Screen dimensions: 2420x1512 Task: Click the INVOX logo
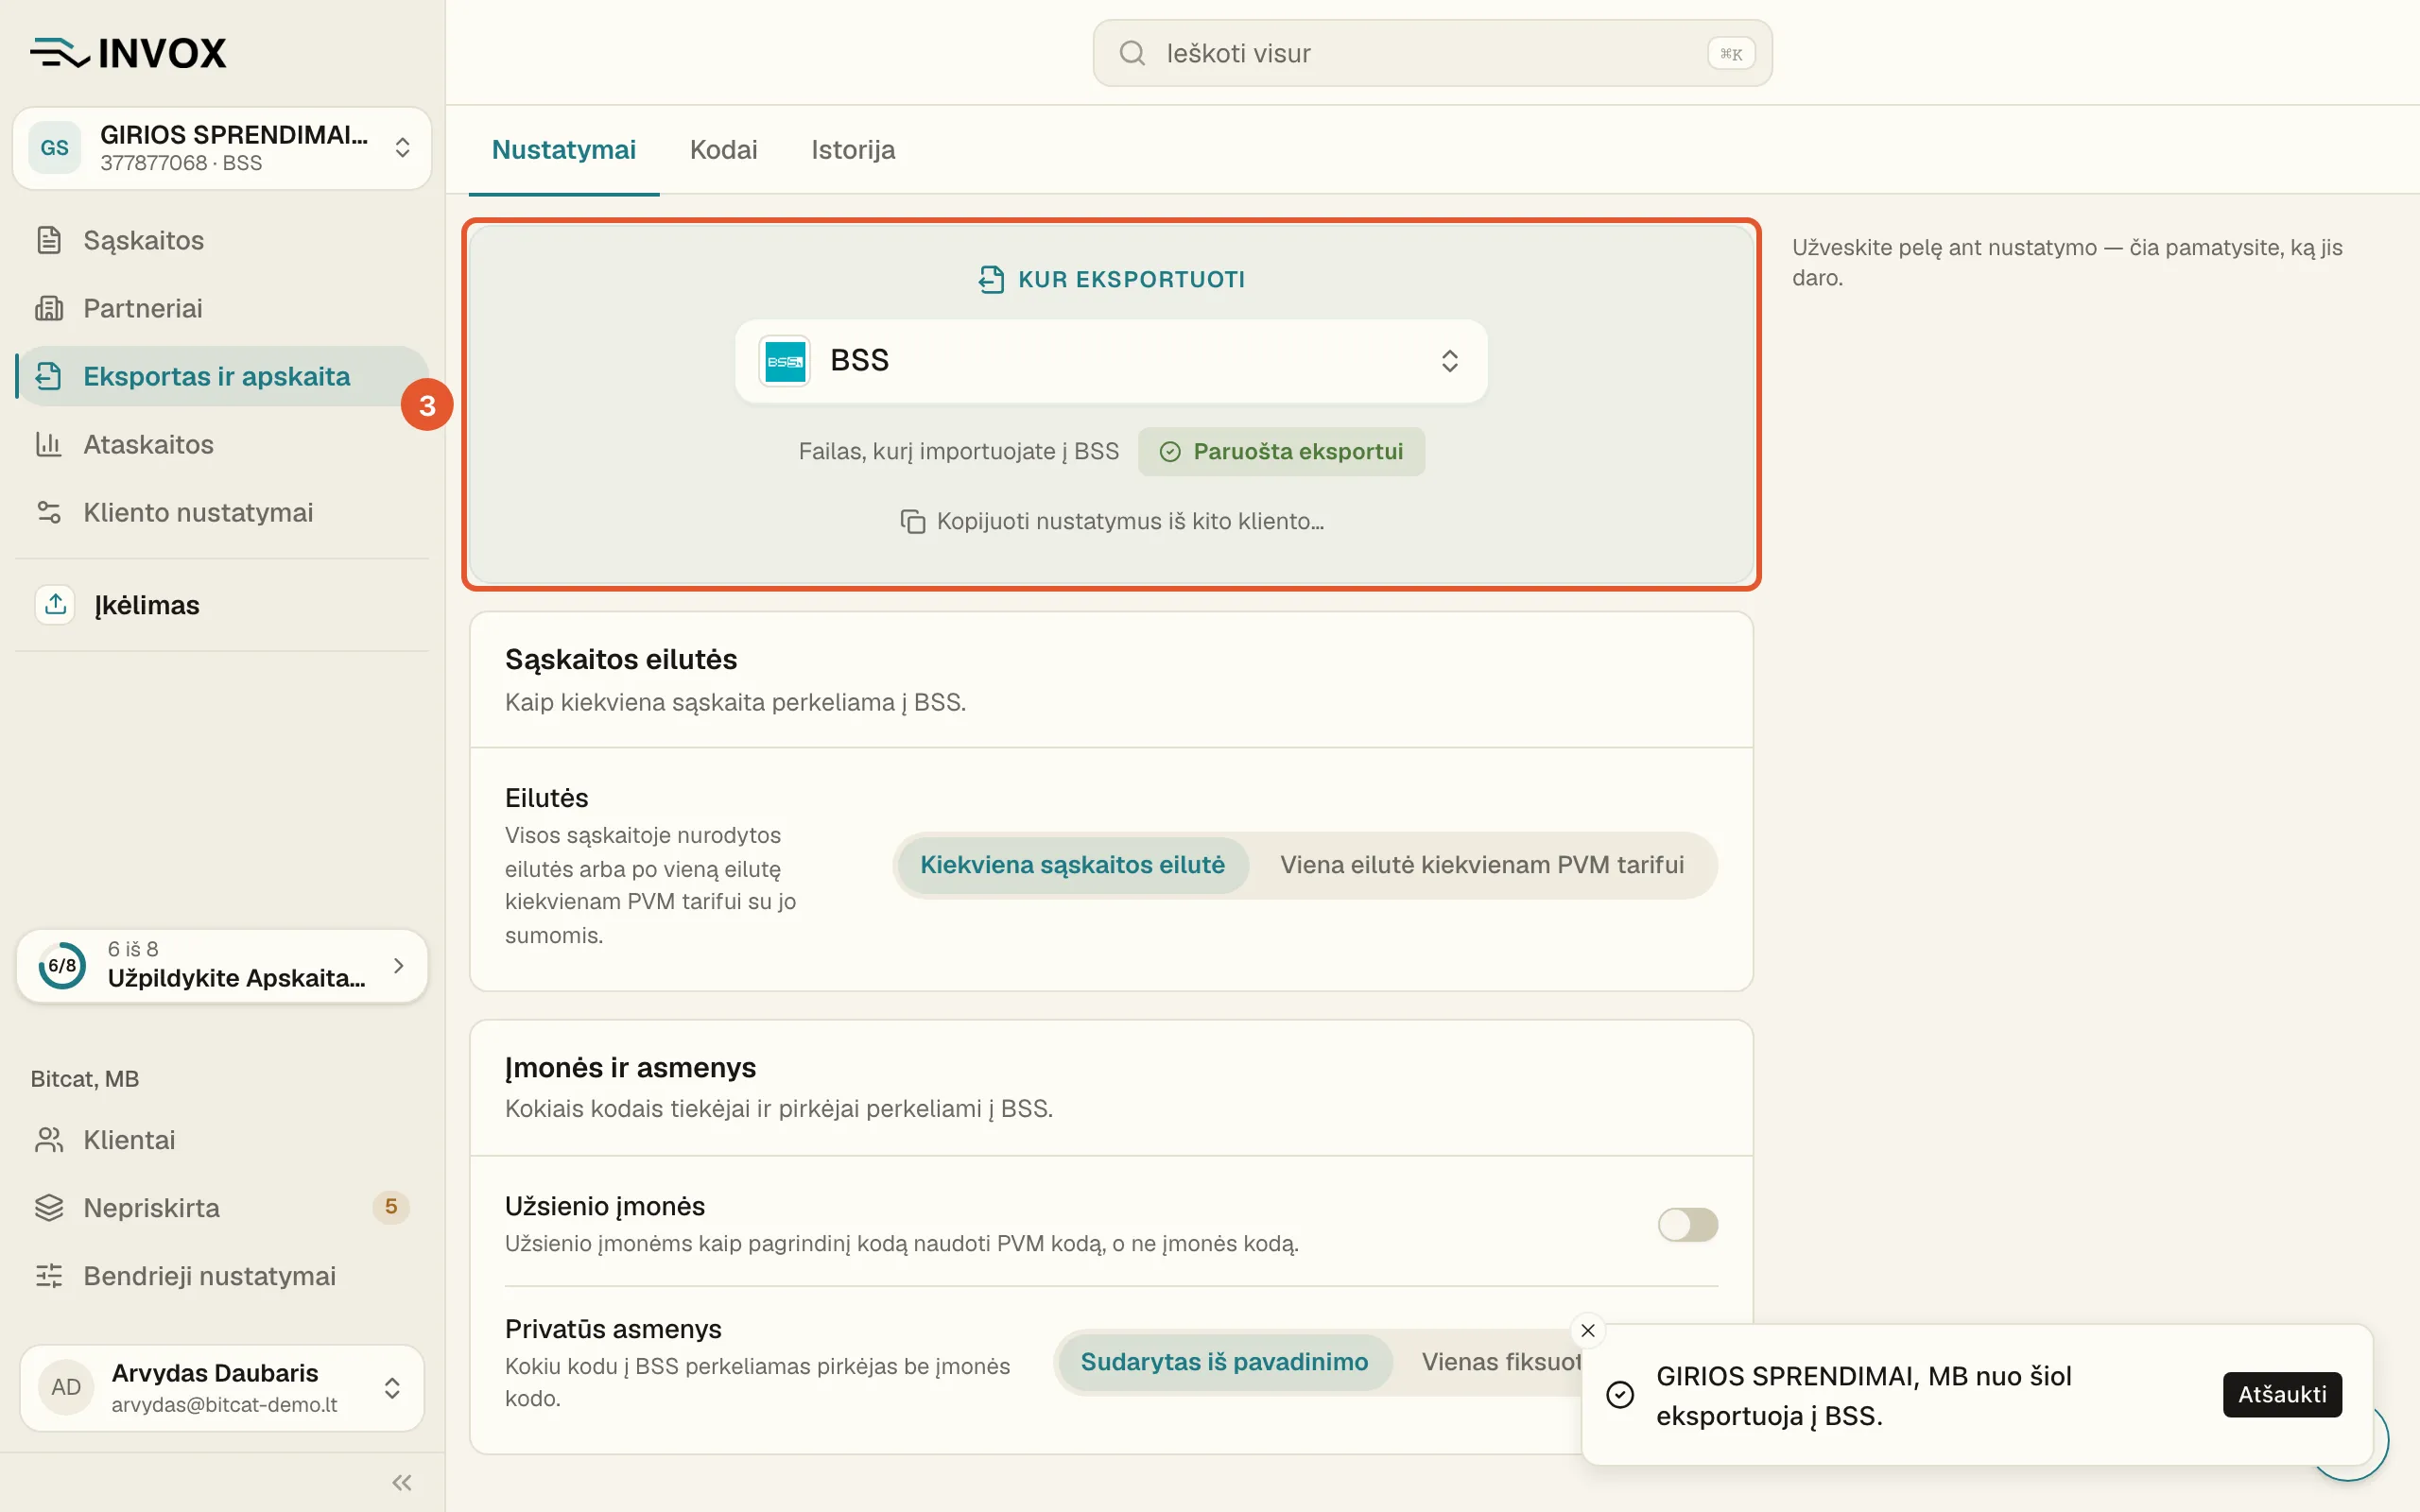[128, 52]
